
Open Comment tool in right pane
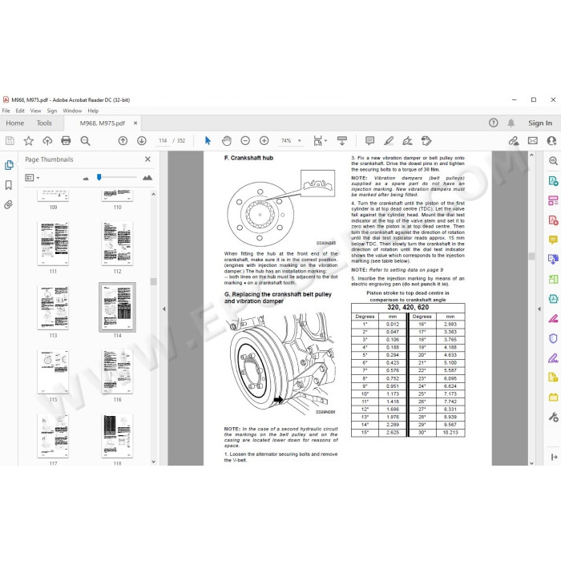553,240
